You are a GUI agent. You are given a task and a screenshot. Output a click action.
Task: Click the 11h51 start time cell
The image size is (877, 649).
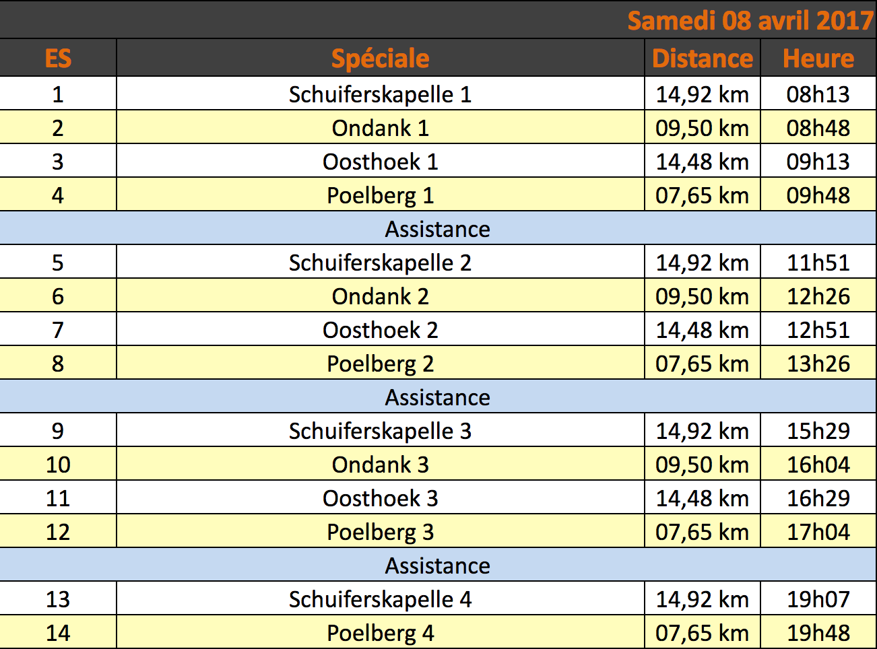[x=819, y=262]
